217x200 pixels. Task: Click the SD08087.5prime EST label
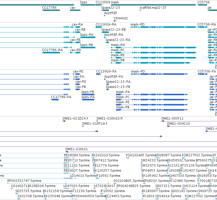tap(168, 155)
